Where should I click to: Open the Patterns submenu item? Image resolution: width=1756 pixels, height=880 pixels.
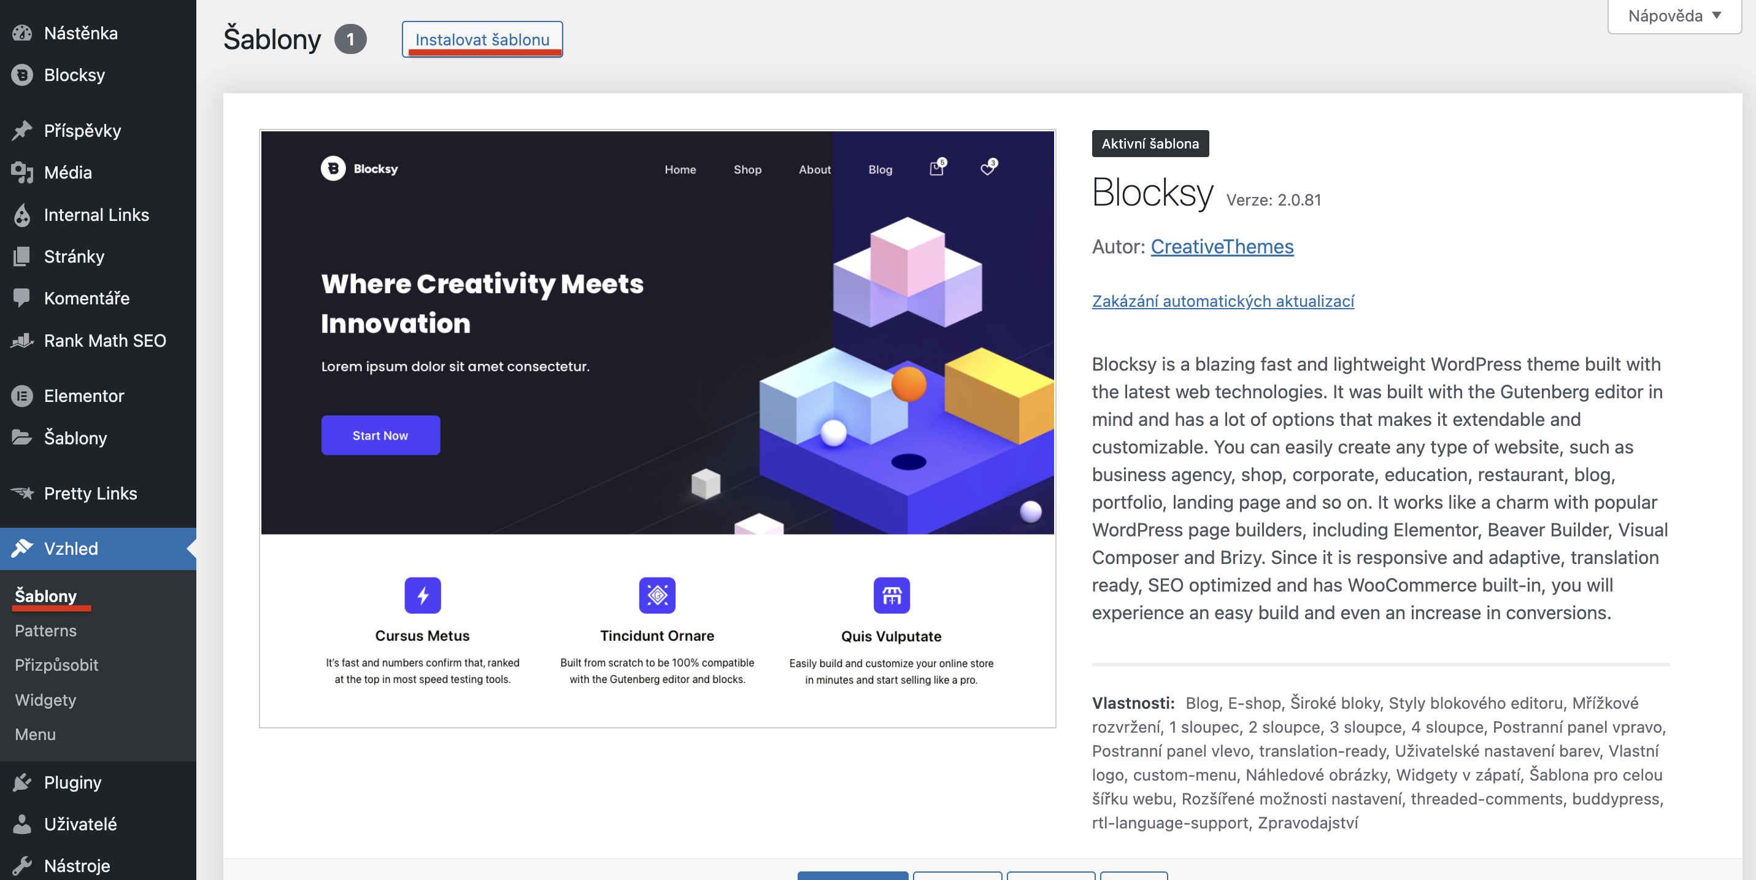pos(45,630)
